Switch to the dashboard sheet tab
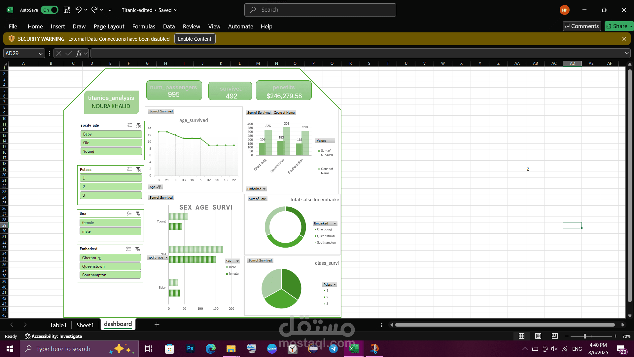The image size is (634, 357). pyautogui.click(x=118, y=325)
